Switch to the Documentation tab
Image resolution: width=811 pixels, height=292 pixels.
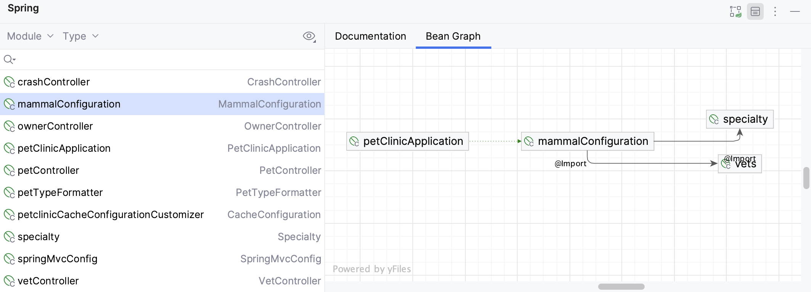370,36
